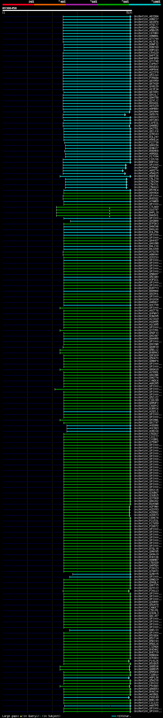This screenshot has height=718, width=163.
Task: Select the hit label UniRef100_O65076
Action: point(146,115)
